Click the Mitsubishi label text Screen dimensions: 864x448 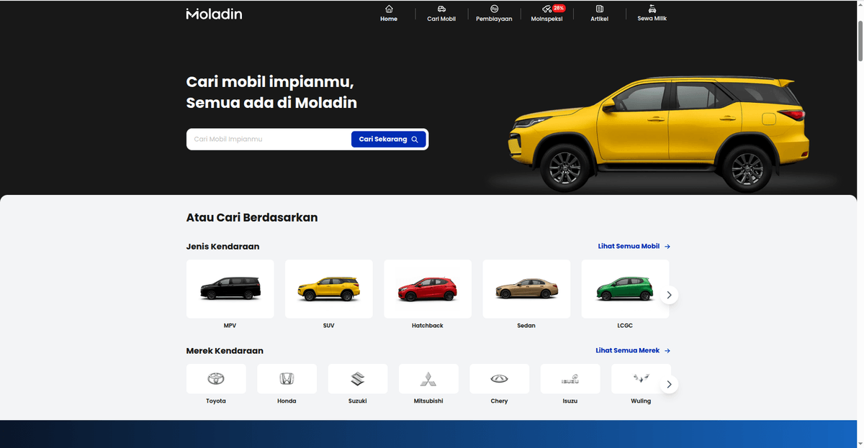point(428,401)
